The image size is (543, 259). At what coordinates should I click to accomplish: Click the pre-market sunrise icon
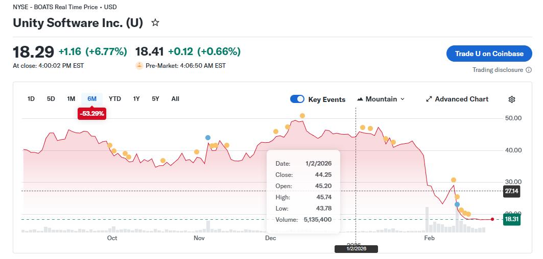[139, 66]
